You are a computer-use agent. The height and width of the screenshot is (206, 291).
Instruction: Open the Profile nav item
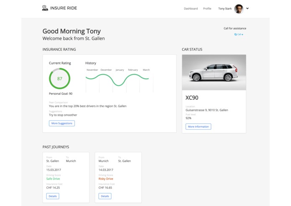207,8
